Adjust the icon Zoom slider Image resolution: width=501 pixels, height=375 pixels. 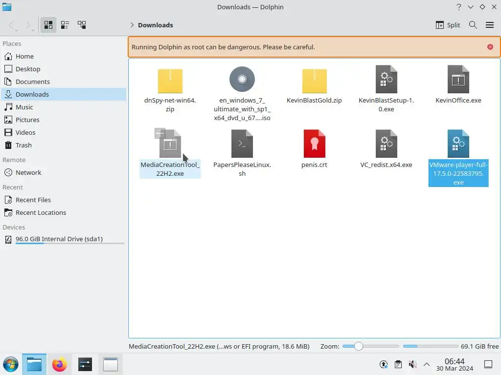pyautogui.click(x=370, y=346)
